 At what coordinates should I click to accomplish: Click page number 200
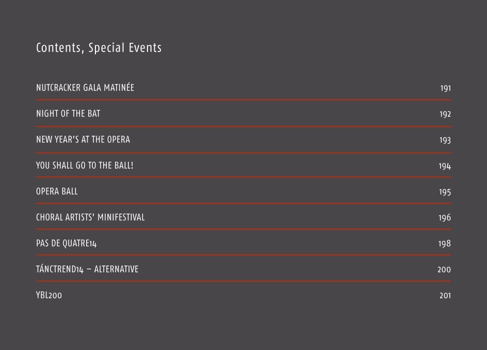(x=444, y=270)
